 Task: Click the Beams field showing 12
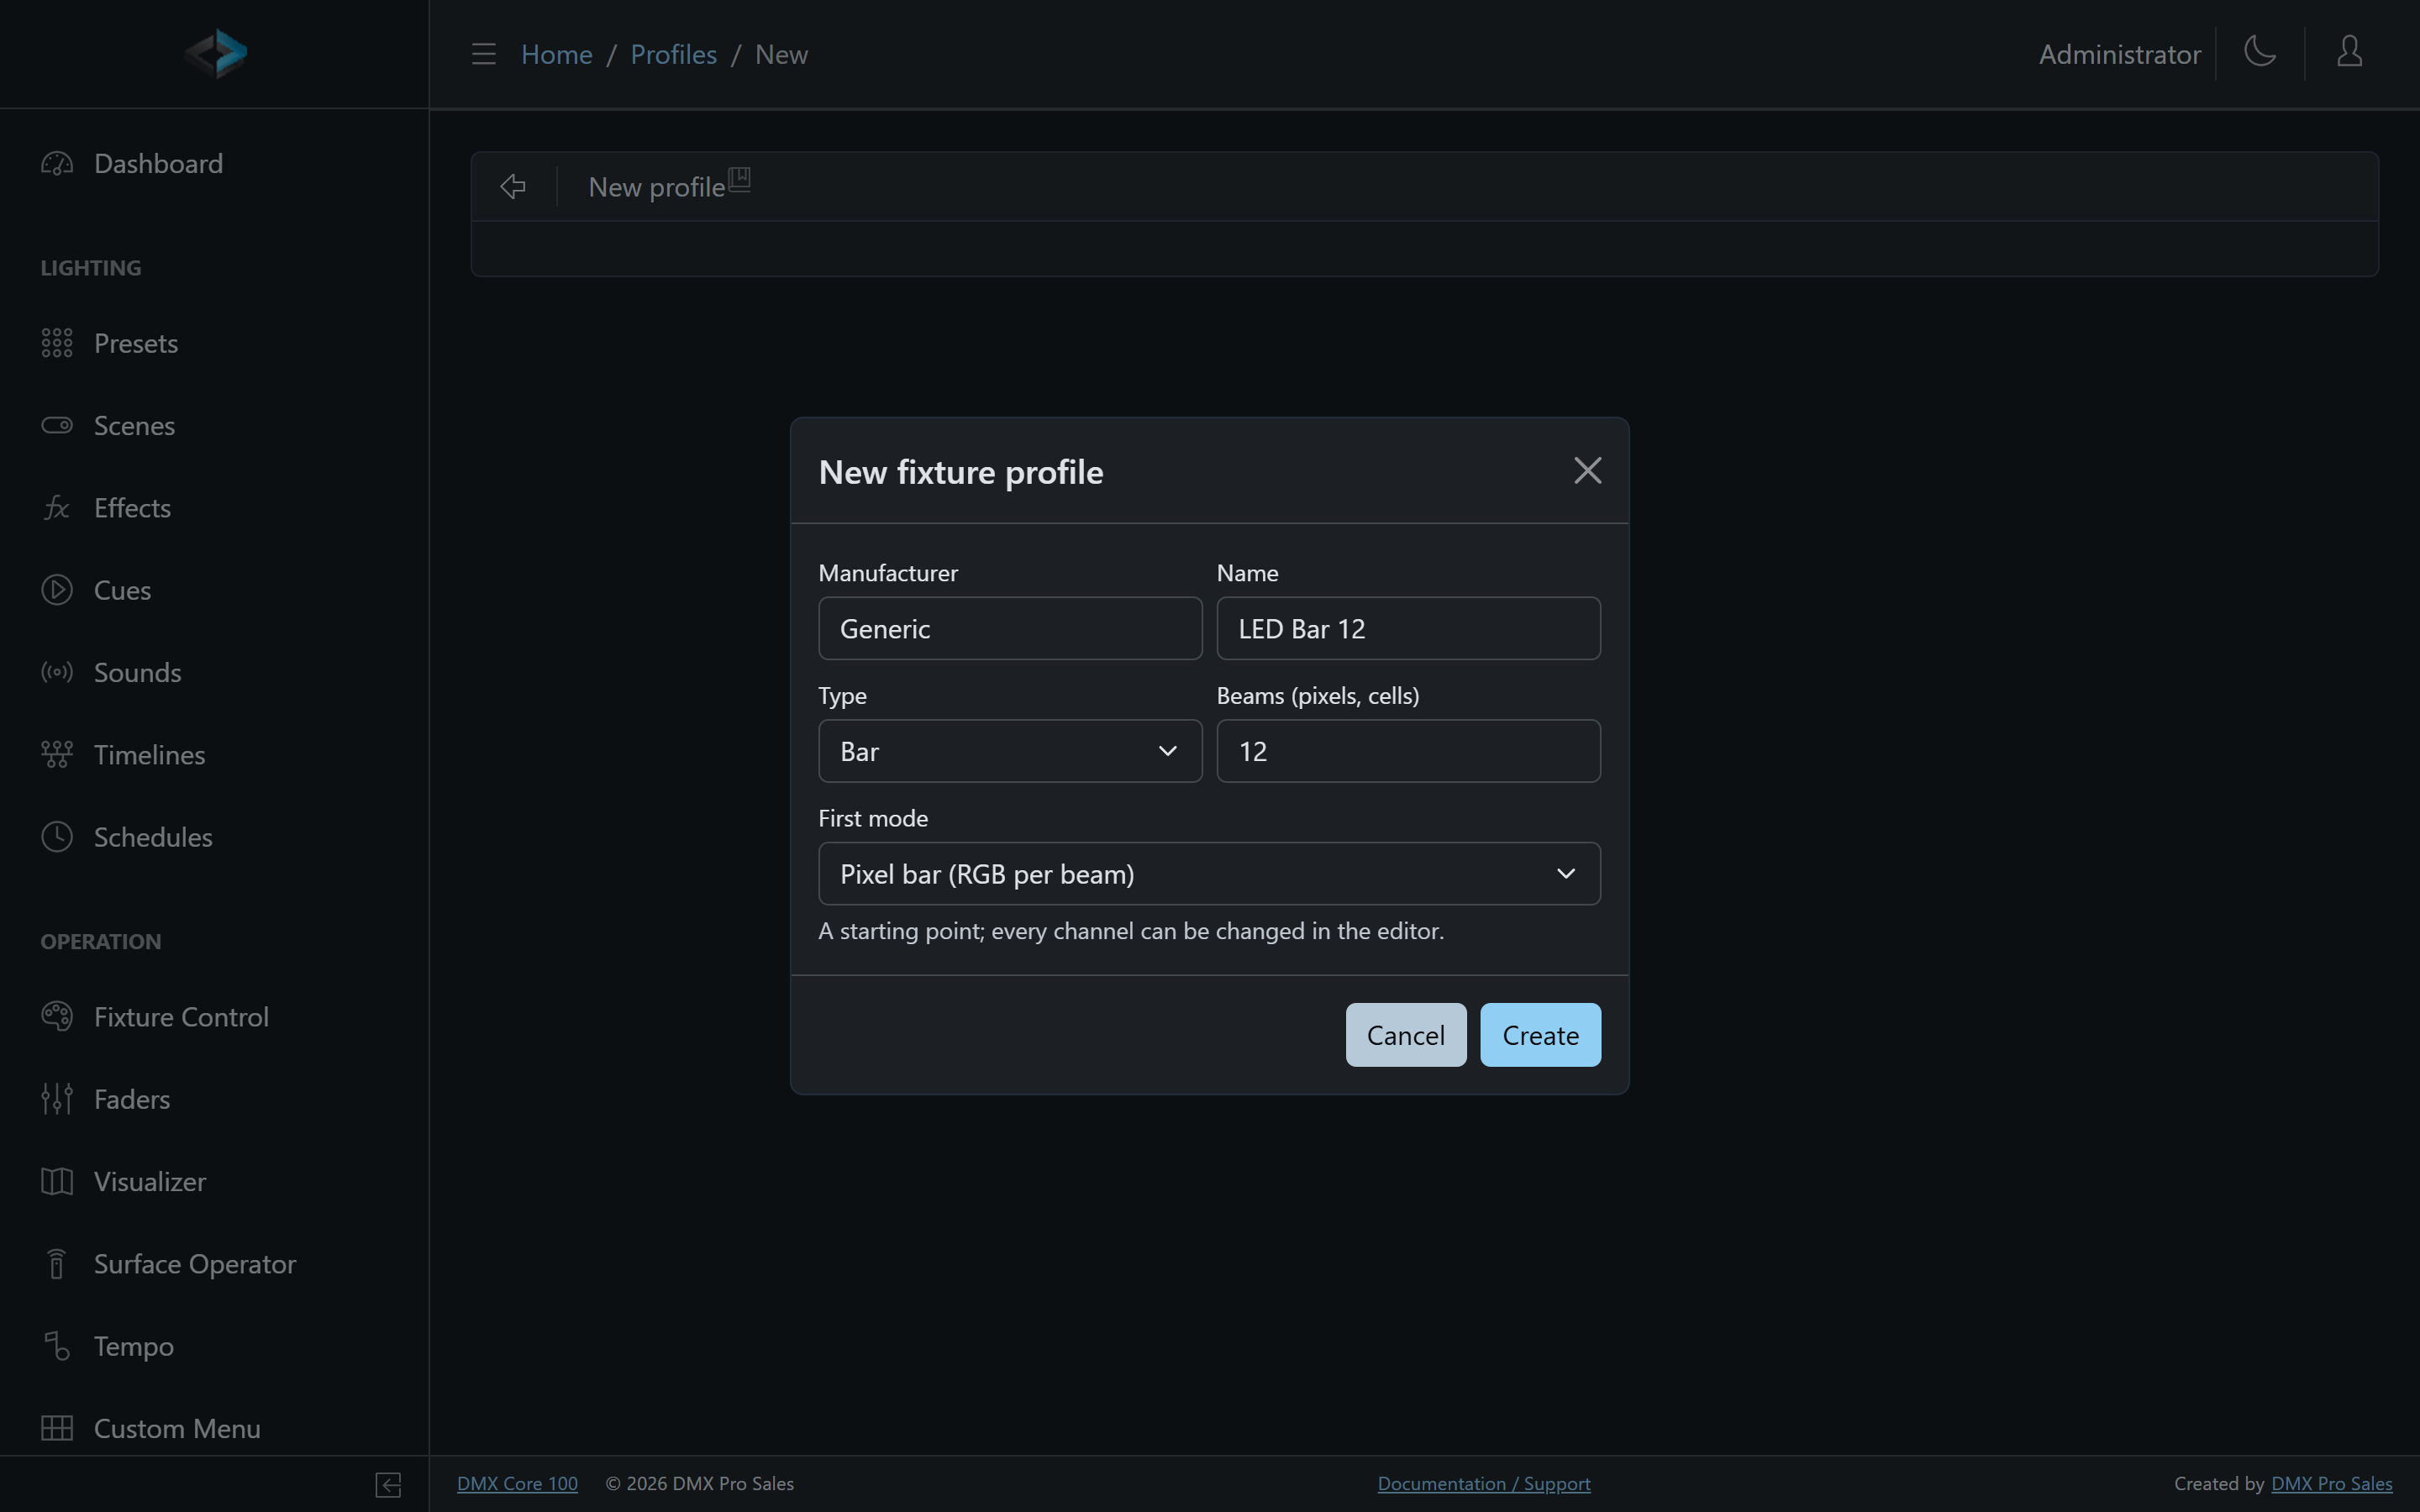(x=1408, y=751)
